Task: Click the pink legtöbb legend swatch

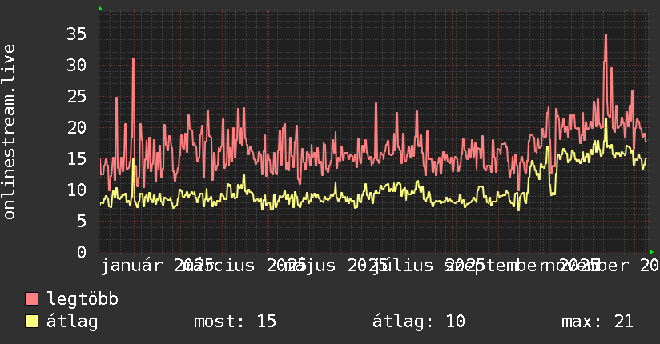Action: click(x=31, y=298)
